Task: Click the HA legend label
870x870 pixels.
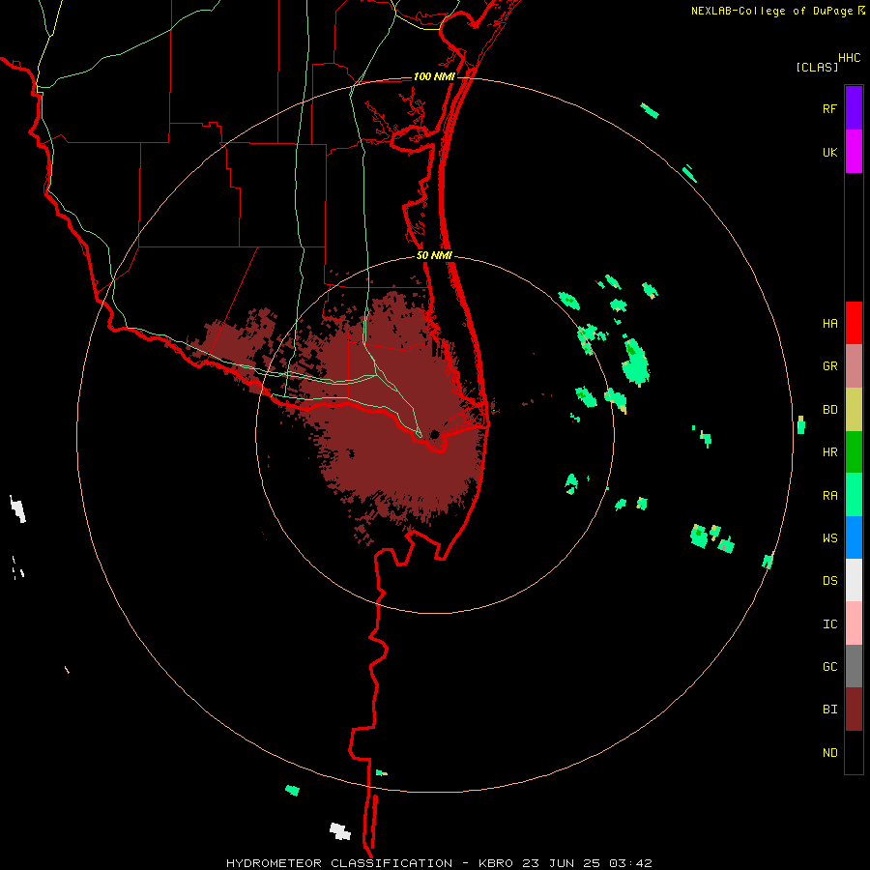Action: [x=829, y=324]
